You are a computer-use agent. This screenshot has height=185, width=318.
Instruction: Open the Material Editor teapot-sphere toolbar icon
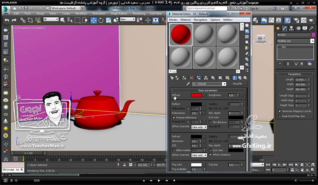click(287, 20)
